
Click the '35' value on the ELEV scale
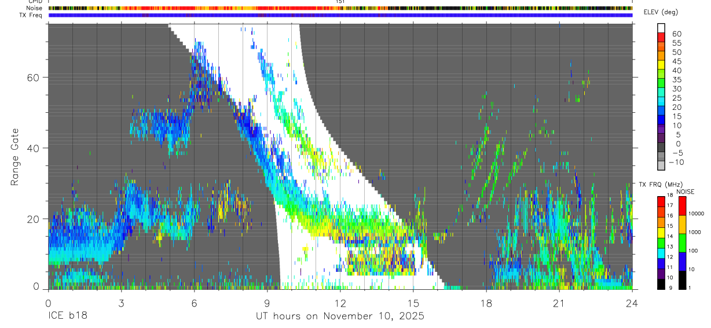pos(676,80)
